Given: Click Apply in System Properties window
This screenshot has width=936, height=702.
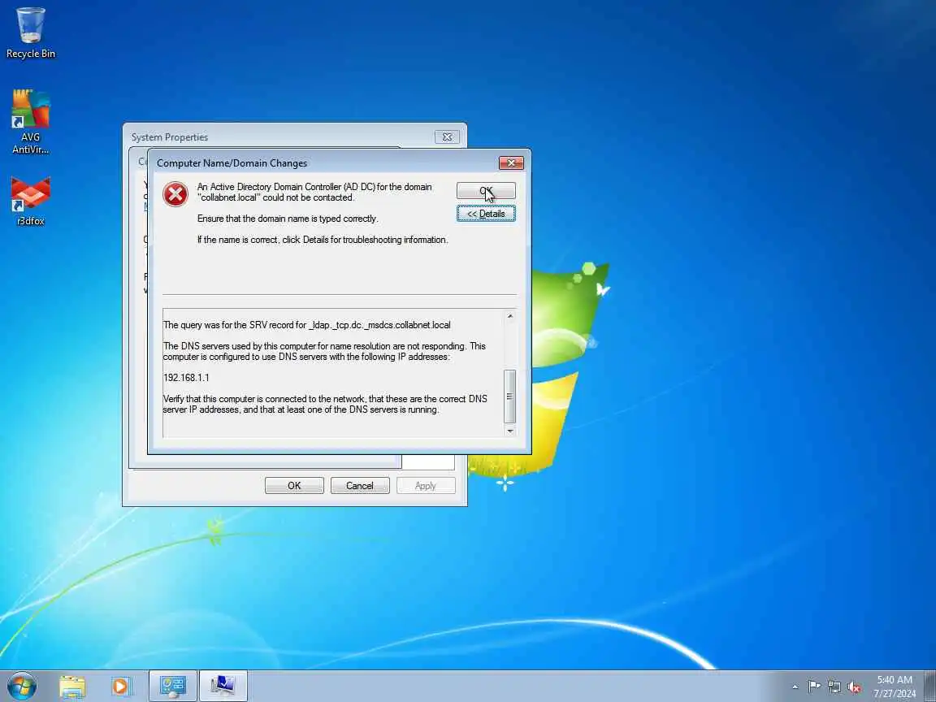Looking at the screenshot, I should [426, 485].
